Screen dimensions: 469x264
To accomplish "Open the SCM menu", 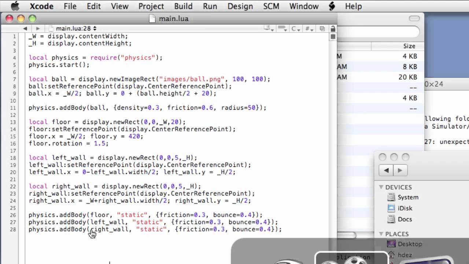I will [271, 6].
